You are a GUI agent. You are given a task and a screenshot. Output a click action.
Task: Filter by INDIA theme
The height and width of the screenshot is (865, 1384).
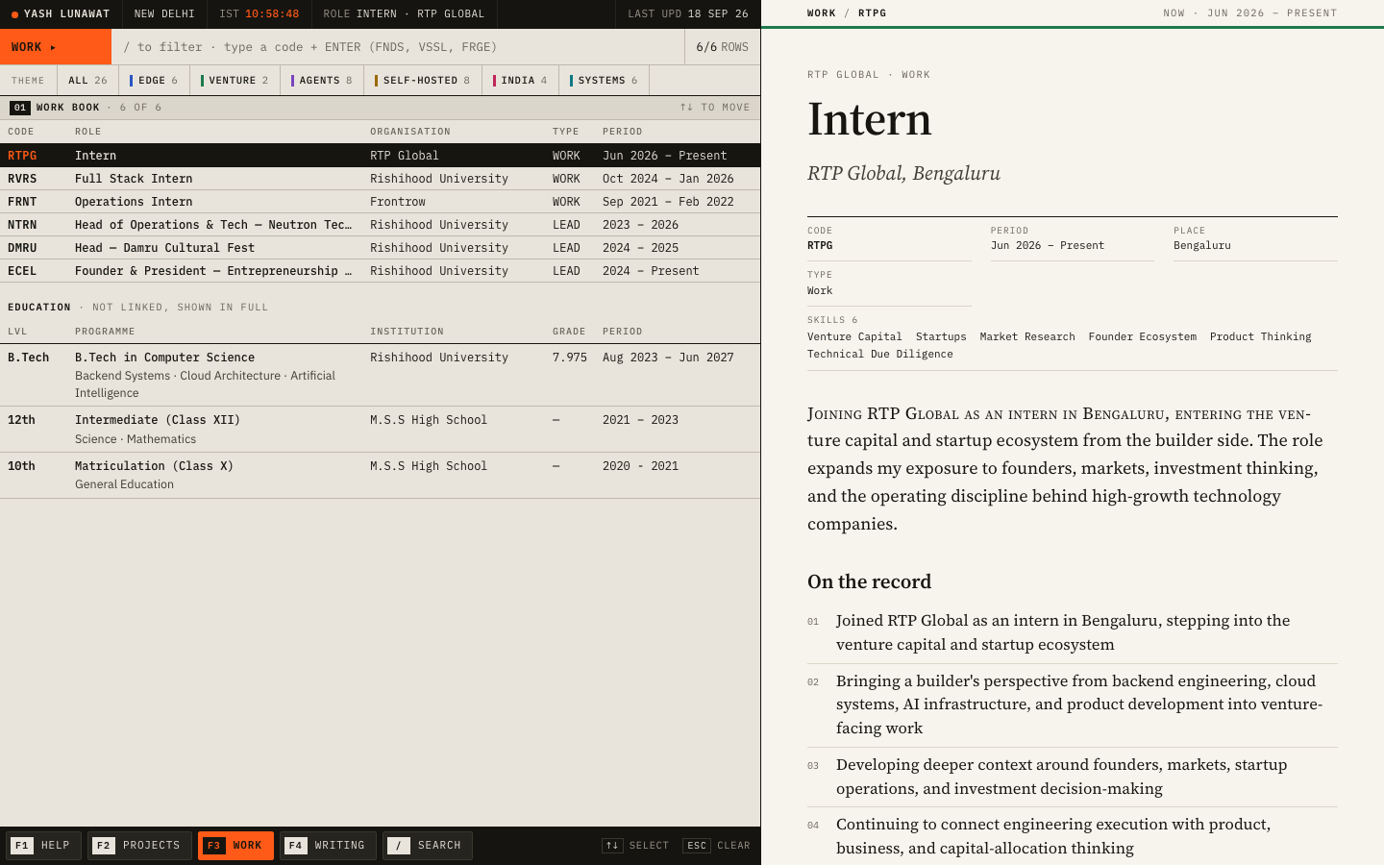[x=520, y=81]
